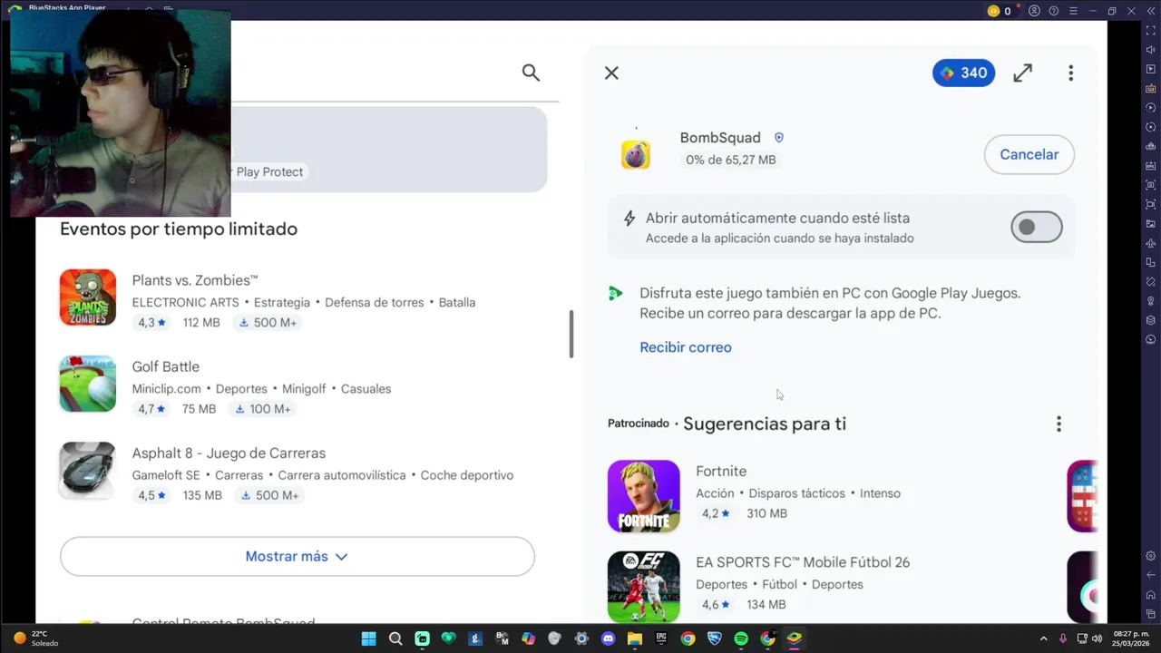1161x653 pixels.
Task: Toggle Abrir automáticamente cuando esté lista switch
Action: pyautogui.click(x=1036, y=227)
